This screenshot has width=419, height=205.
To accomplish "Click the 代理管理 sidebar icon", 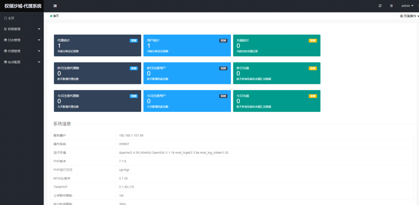I will pos(5,51).
